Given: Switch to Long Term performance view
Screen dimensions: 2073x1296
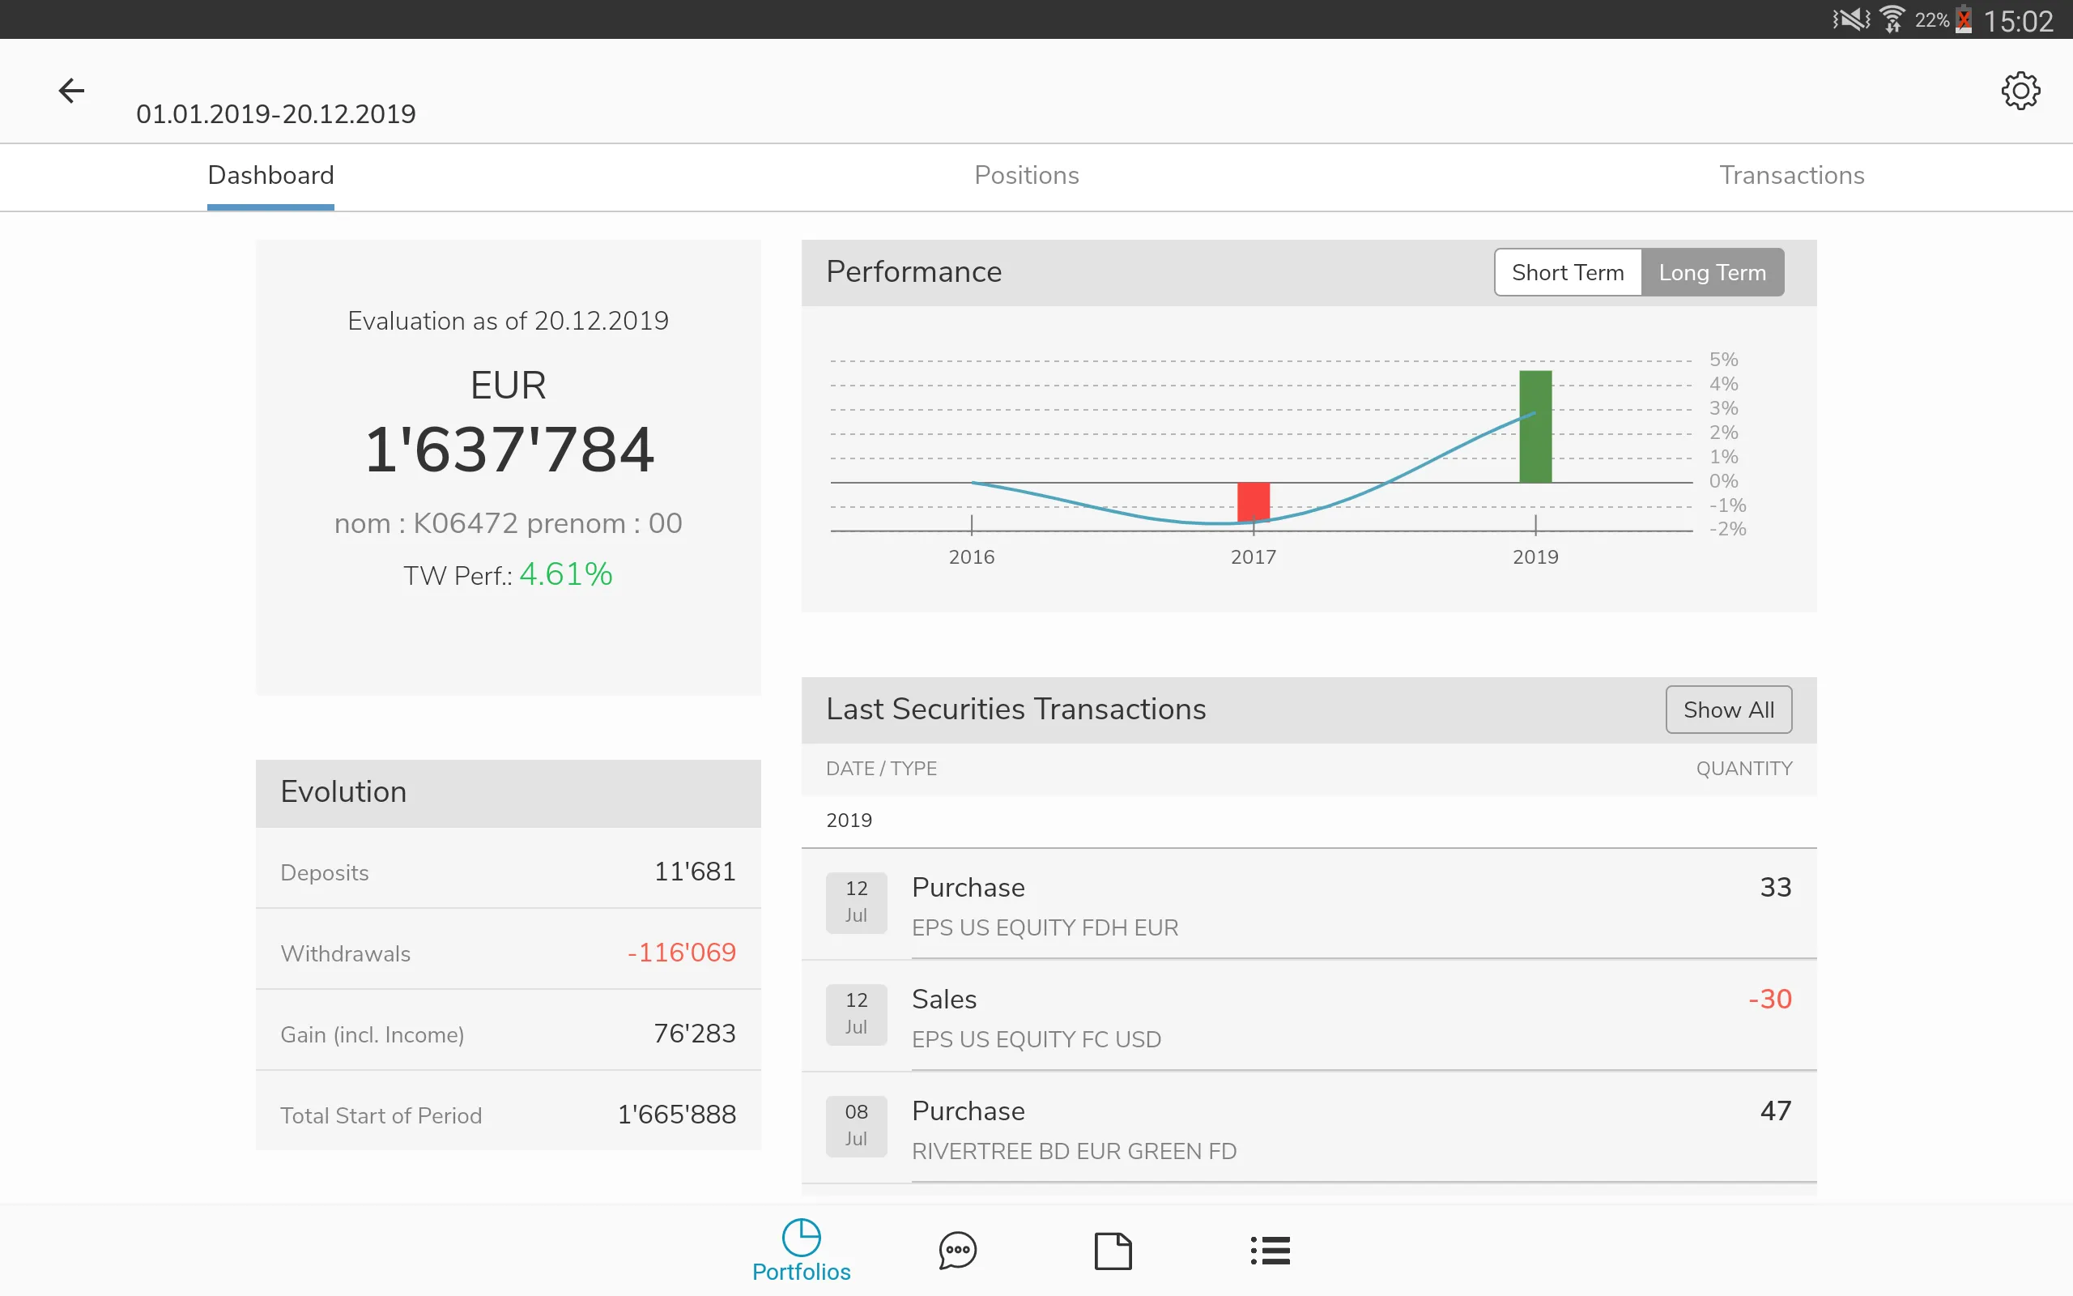Looking at the screenshot, I should click(x=1712, y=271).
